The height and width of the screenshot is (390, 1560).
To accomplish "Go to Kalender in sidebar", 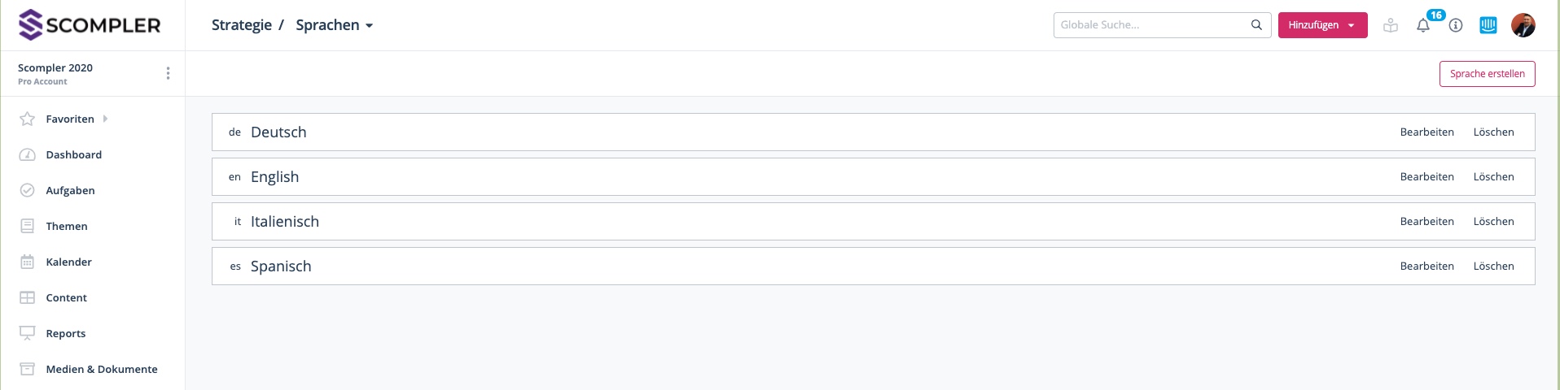I will coord(68,262).
